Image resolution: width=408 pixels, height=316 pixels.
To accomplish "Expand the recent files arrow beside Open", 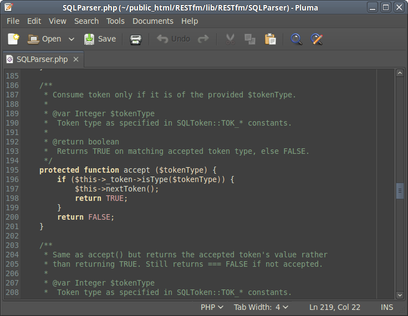I will click(x=72, y=39).
